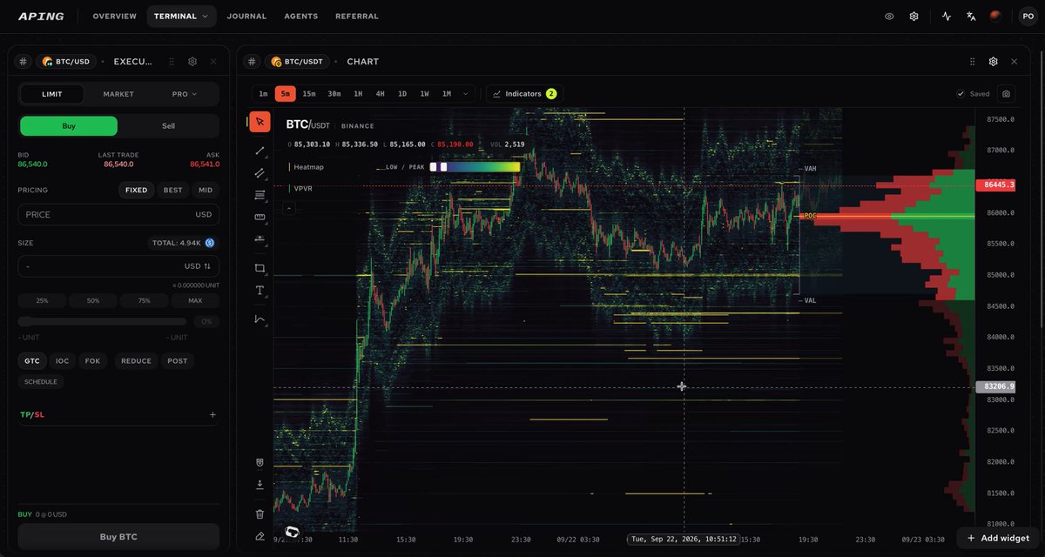1045x557 pixels.
Task: Expand the TP/SL section
Action: (x=212, y=414)
